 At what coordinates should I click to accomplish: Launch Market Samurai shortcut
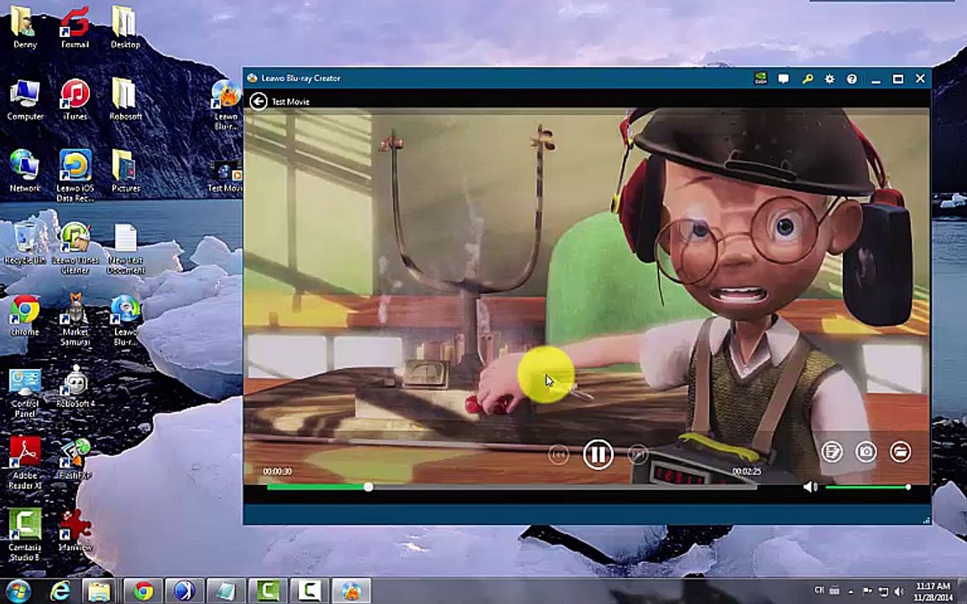tap(75, 320)
